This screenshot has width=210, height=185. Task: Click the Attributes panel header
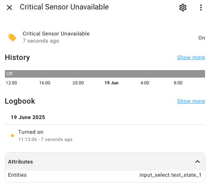(105, 162)
